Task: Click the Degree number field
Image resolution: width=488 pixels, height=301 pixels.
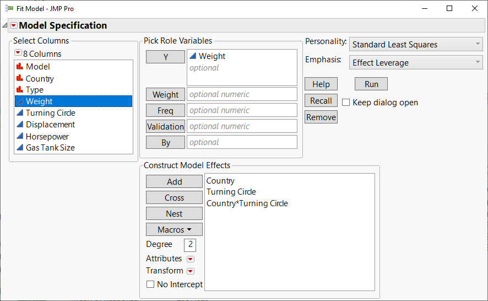Action: (190, 244)
